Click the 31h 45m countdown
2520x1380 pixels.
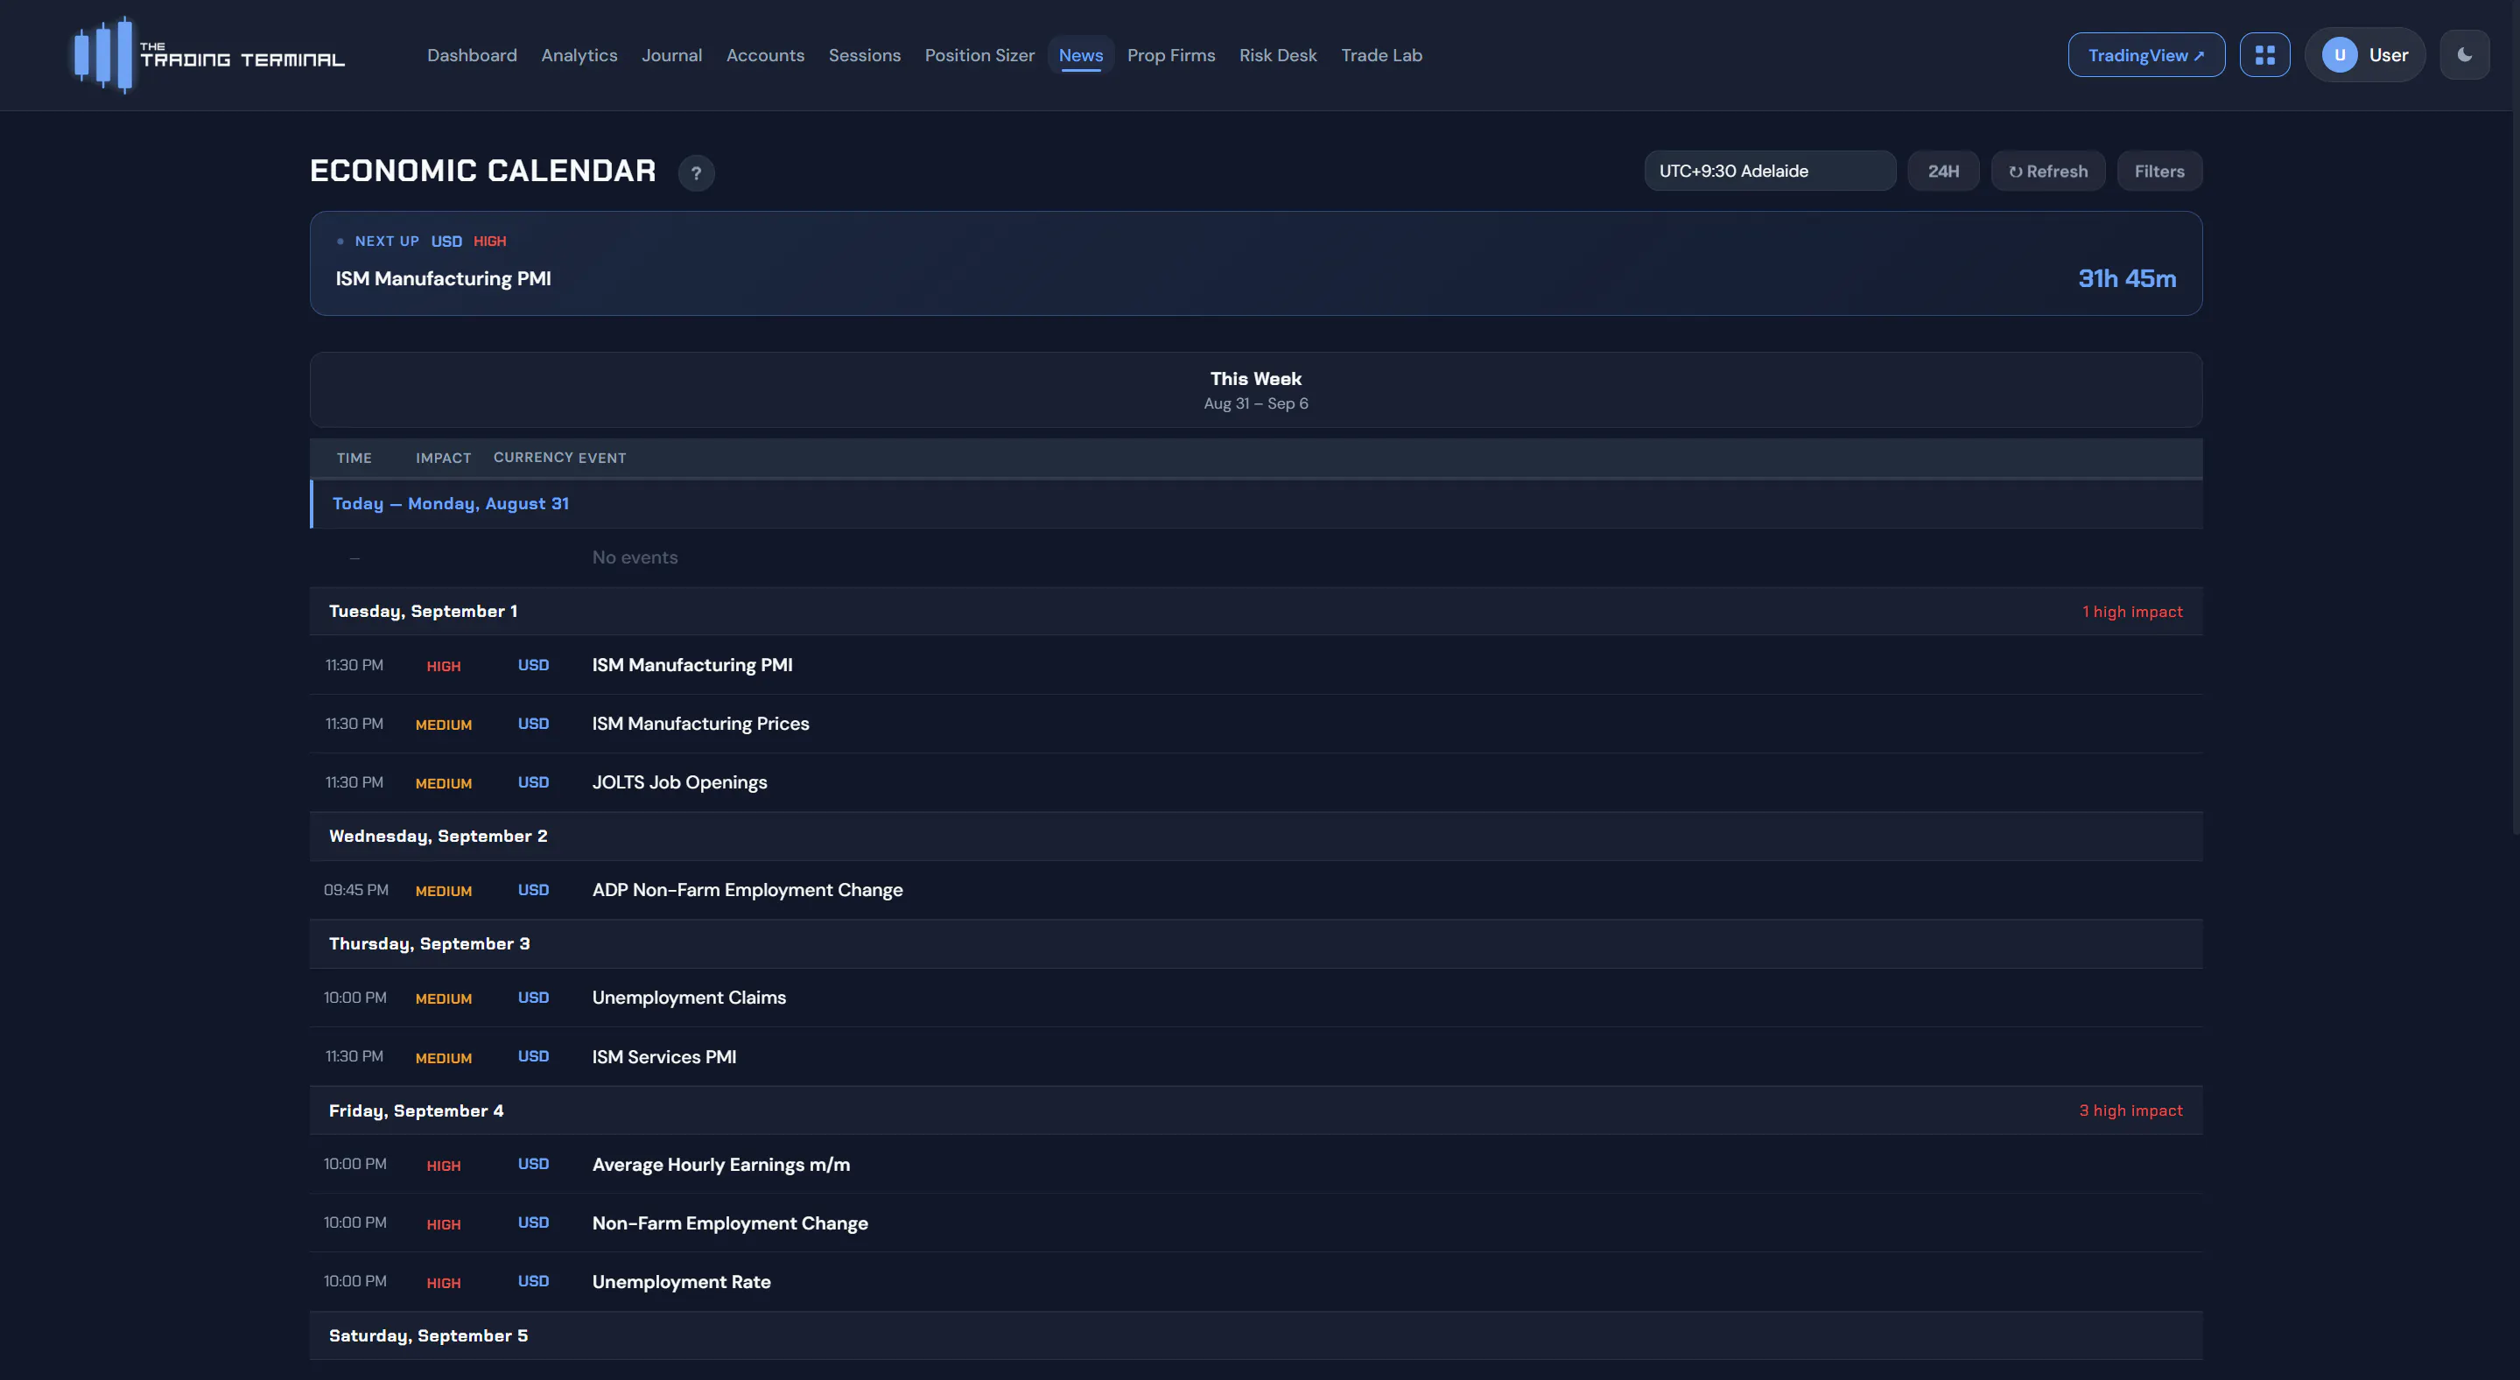(x=2127, y=279)
